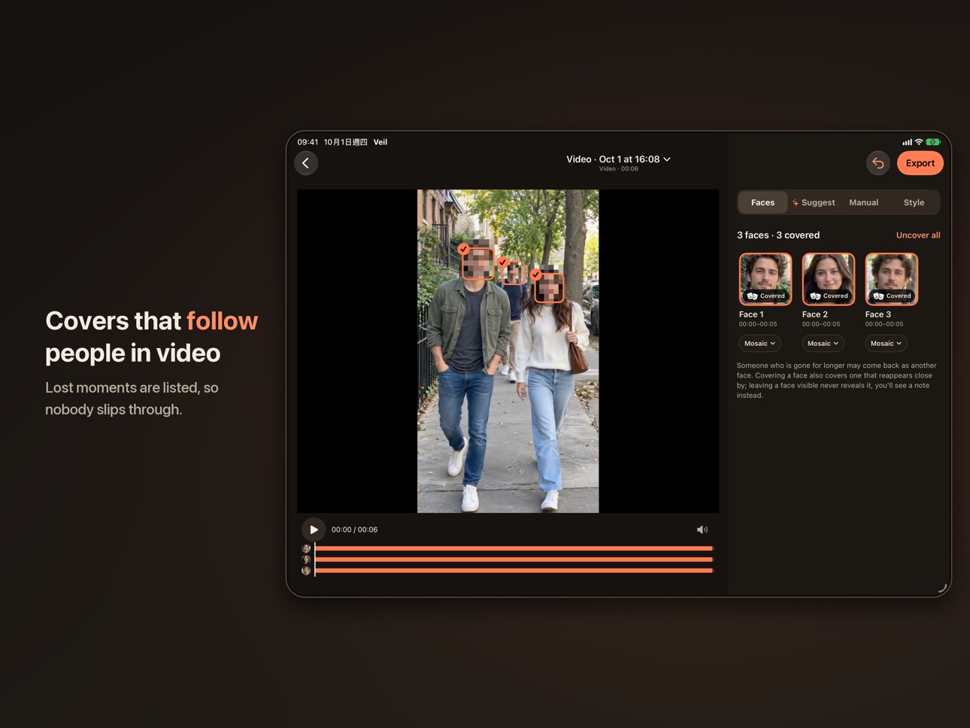
Task: Toggle the Covered state of Face 2 thumbnail
Action: (829, 279)
